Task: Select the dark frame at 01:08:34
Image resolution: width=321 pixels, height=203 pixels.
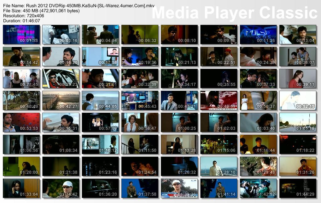Action: [x=61, y=144]
